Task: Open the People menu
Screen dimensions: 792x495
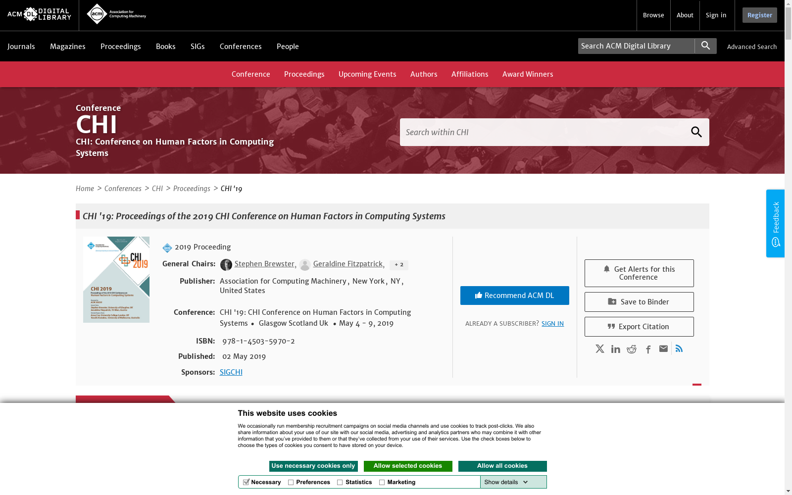Action: [288, 47]
